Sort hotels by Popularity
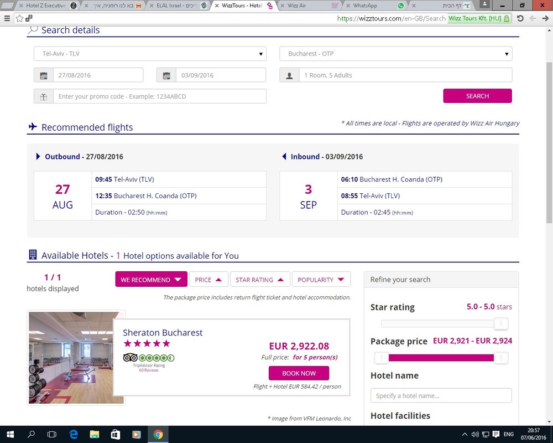The height and width of the screenshot is (443, 553). pyautogui.click(x=321, y=280)
